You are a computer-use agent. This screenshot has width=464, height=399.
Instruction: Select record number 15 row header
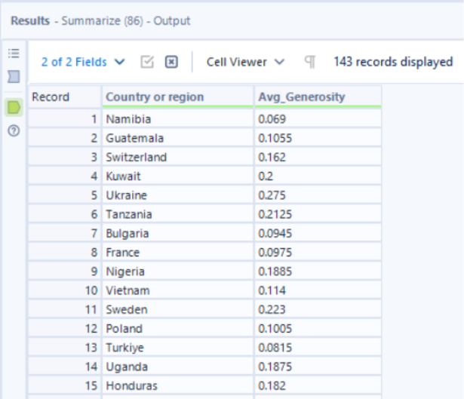tap(65, 385)
